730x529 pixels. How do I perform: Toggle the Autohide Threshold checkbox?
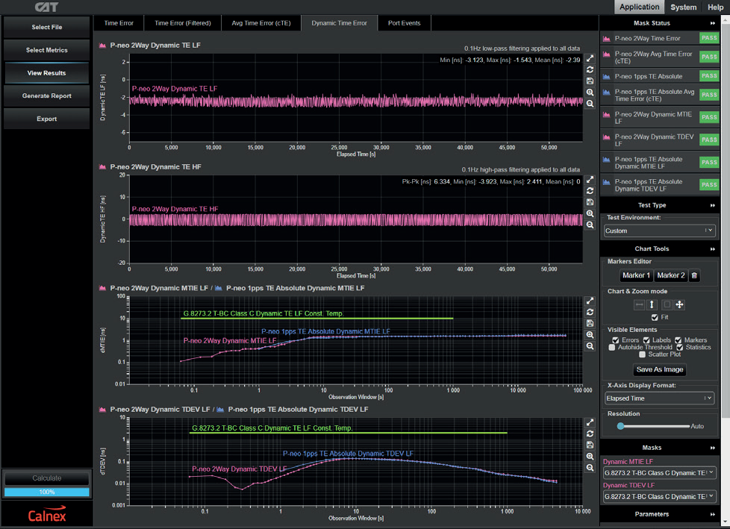coord(612,347)
